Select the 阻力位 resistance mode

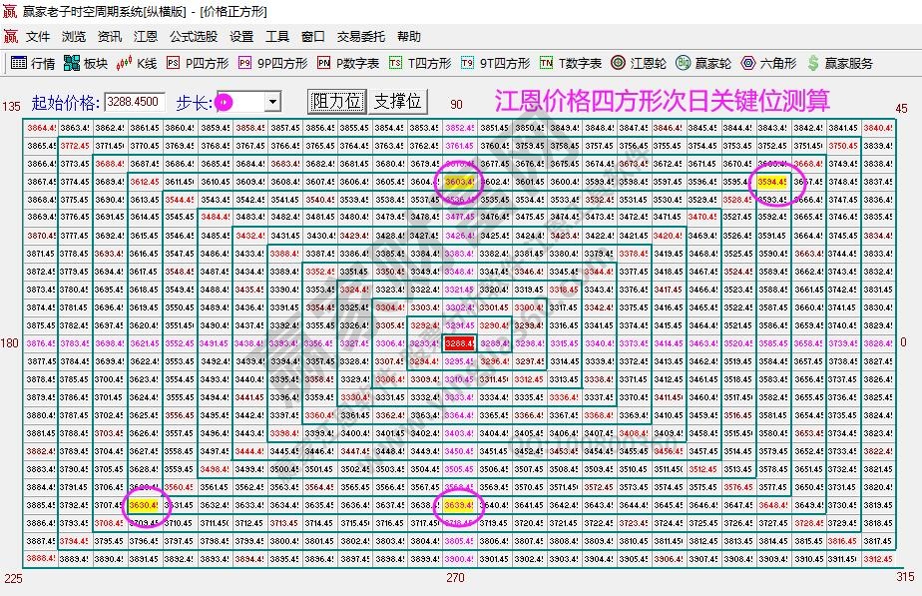(x=337, y=101)
